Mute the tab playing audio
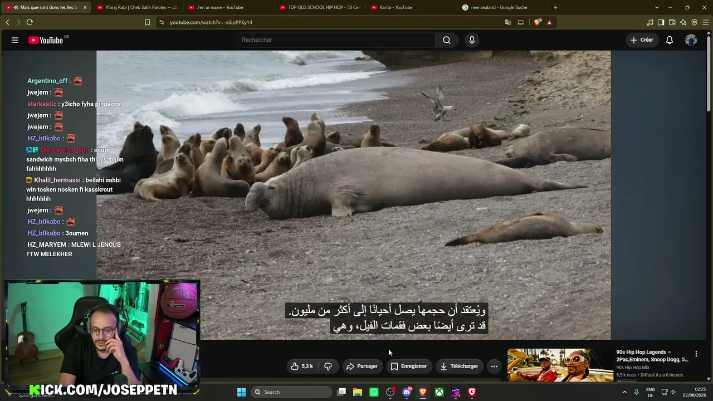Viewport: 713px width, 401px height. pos(16,7)
